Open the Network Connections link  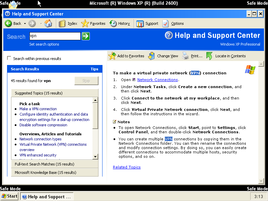coord(157,80)
